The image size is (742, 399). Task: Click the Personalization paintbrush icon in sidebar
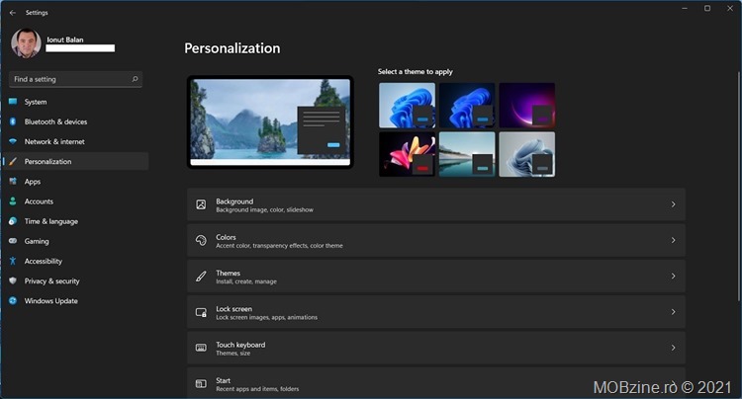13,162
